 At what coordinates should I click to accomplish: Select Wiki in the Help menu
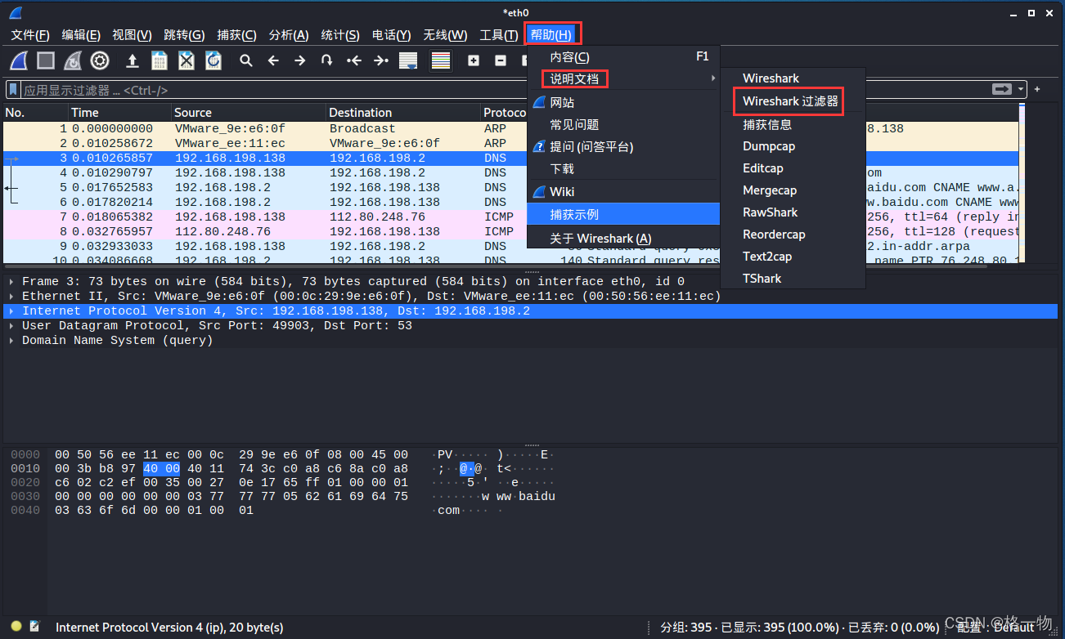[623, 192]
